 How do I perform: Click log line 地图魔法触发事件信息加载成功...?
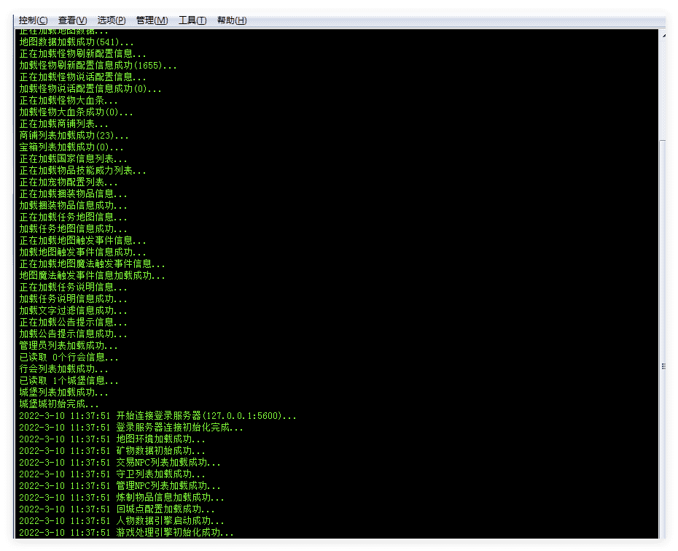pos(92,276)
